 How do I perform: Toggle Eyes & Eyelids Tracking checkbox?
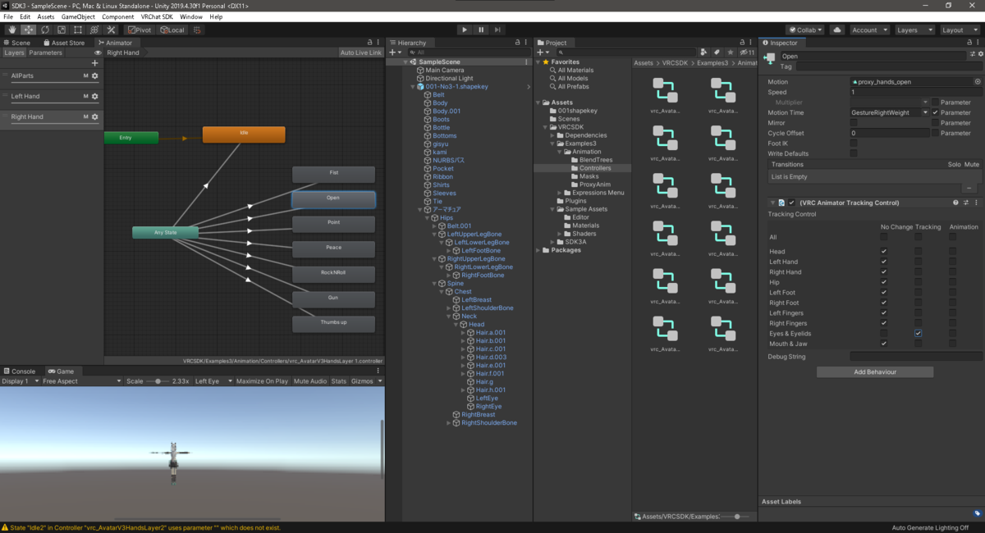click(919, 334)
